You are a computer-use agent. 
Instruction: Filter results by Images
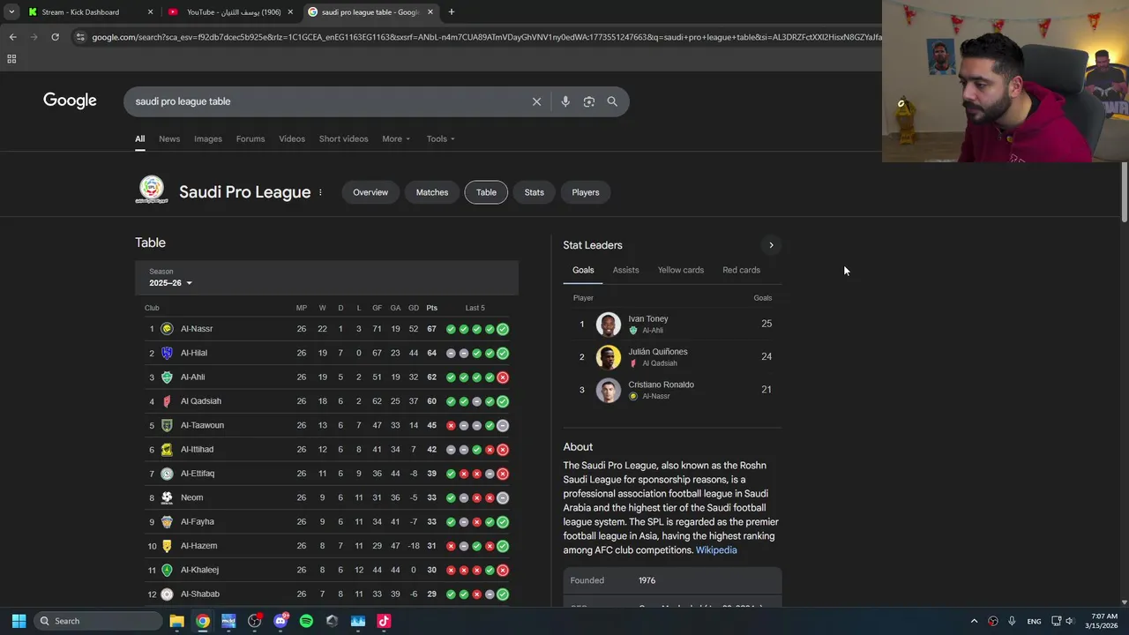208,138
